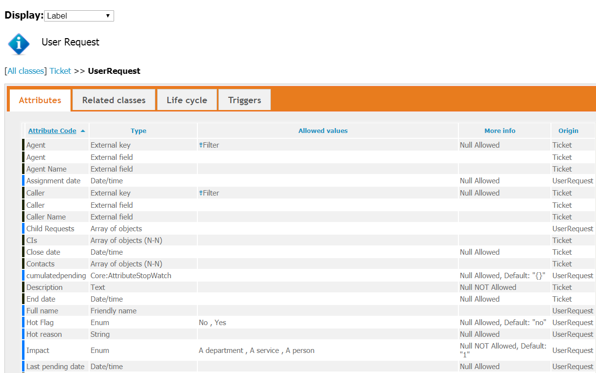
Task: Sort by the Origin column header
Action: coord(568,131)
